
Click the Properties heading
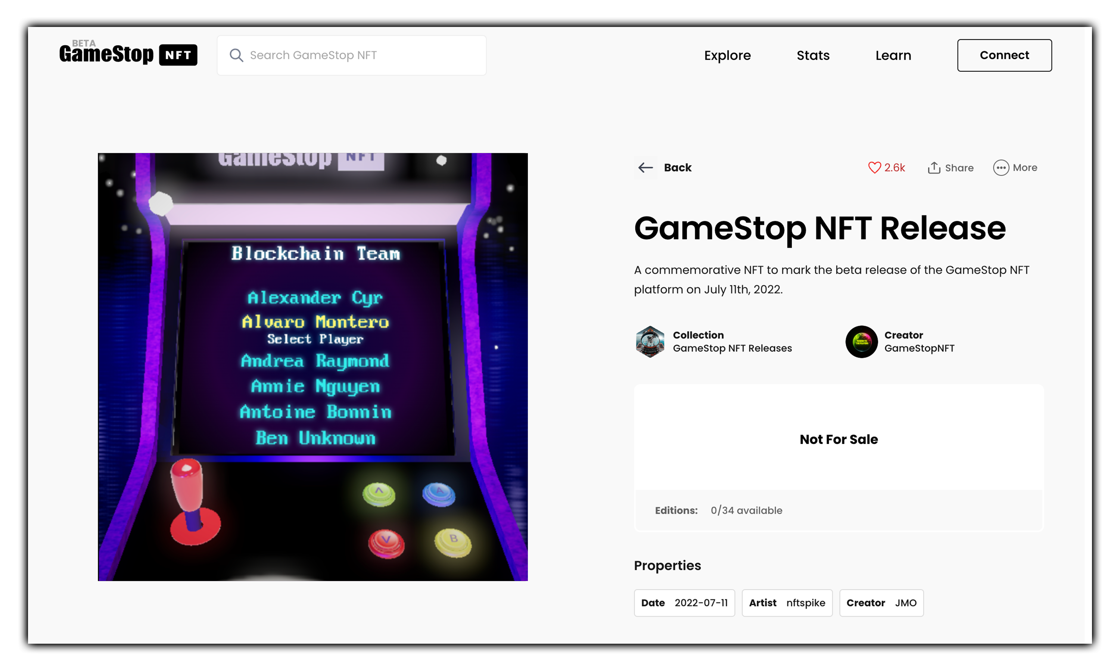tap(667, 565)
